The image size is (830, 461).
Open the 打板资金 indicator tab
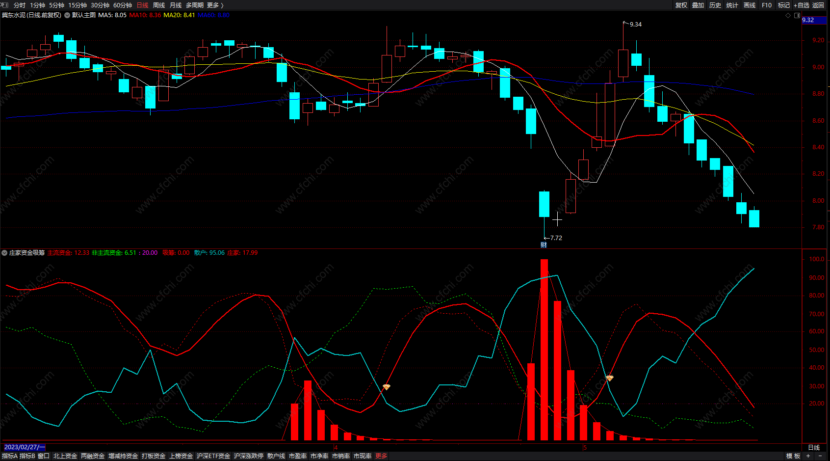(154, 456)
